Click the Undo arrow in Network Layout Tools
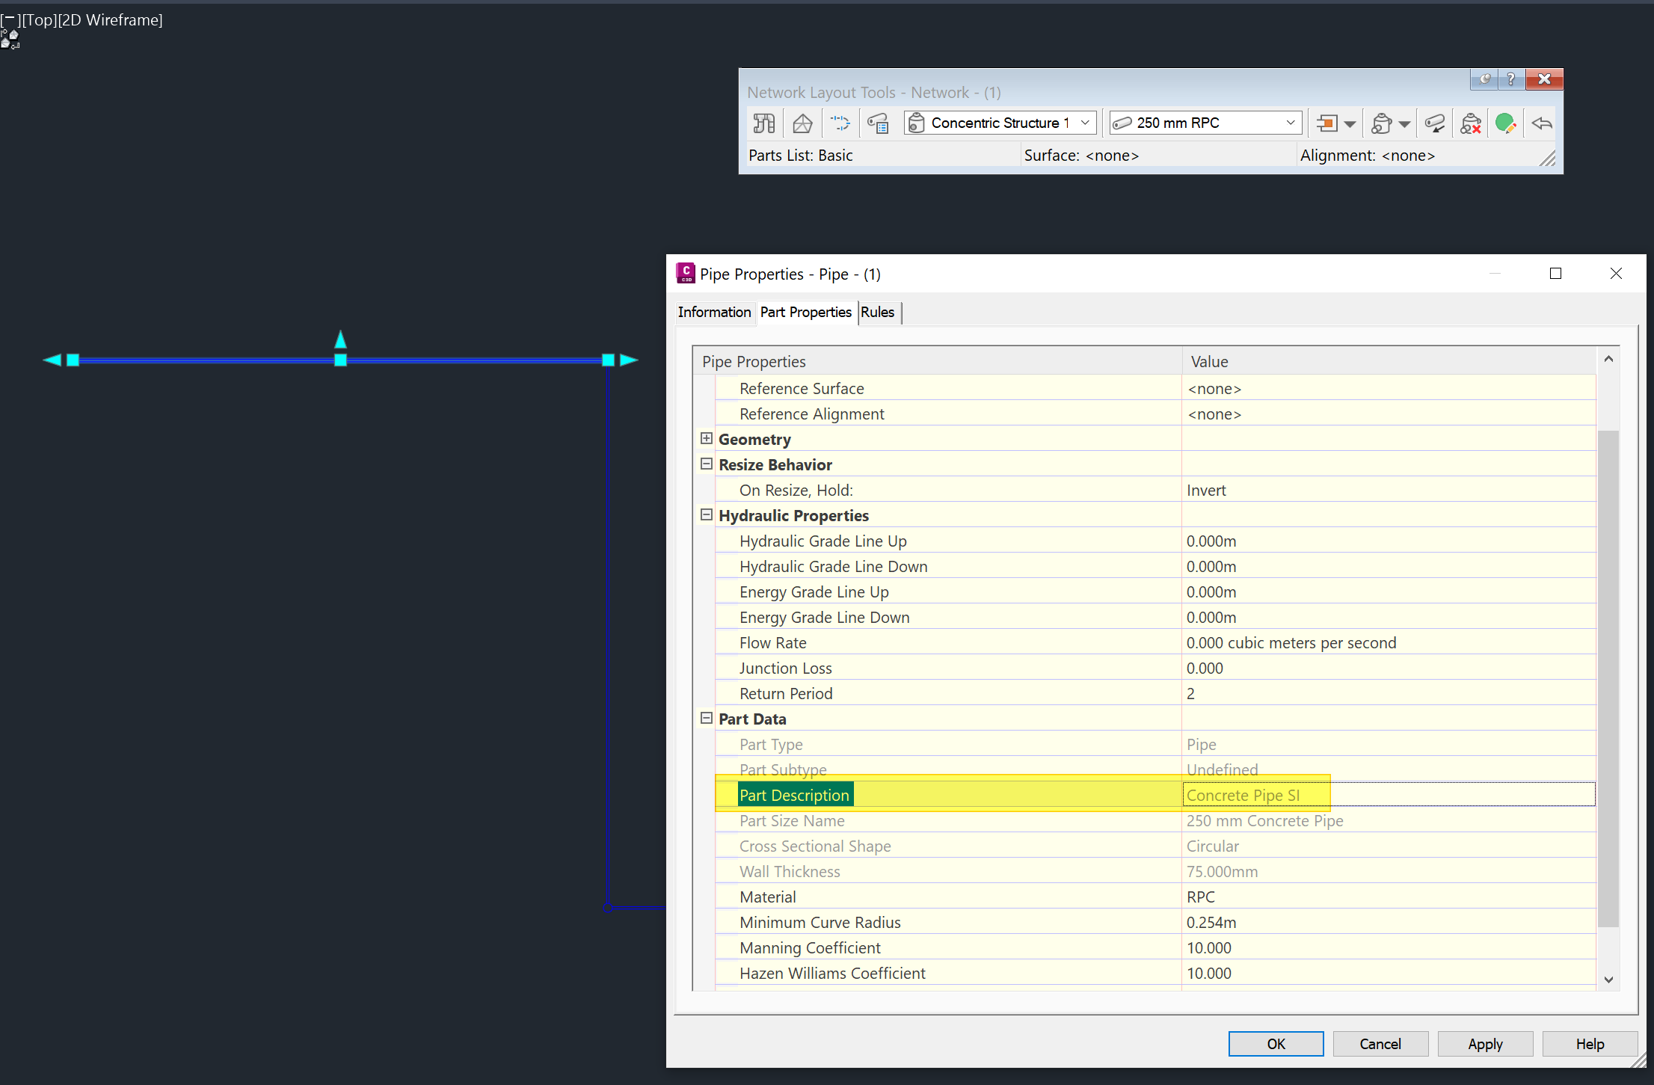1654x1085 pixels. click(1542, 123)
